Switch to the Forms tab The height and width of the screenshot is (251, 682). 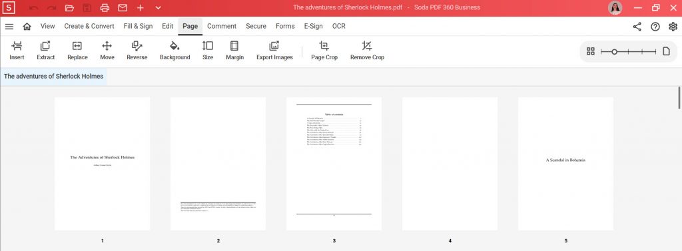click(x=285, y=26)
